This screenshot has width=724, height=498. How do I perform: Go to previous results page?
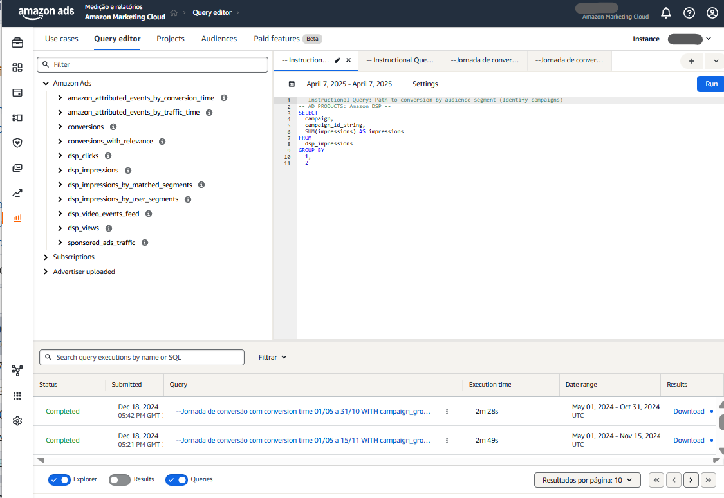[674, 480]
